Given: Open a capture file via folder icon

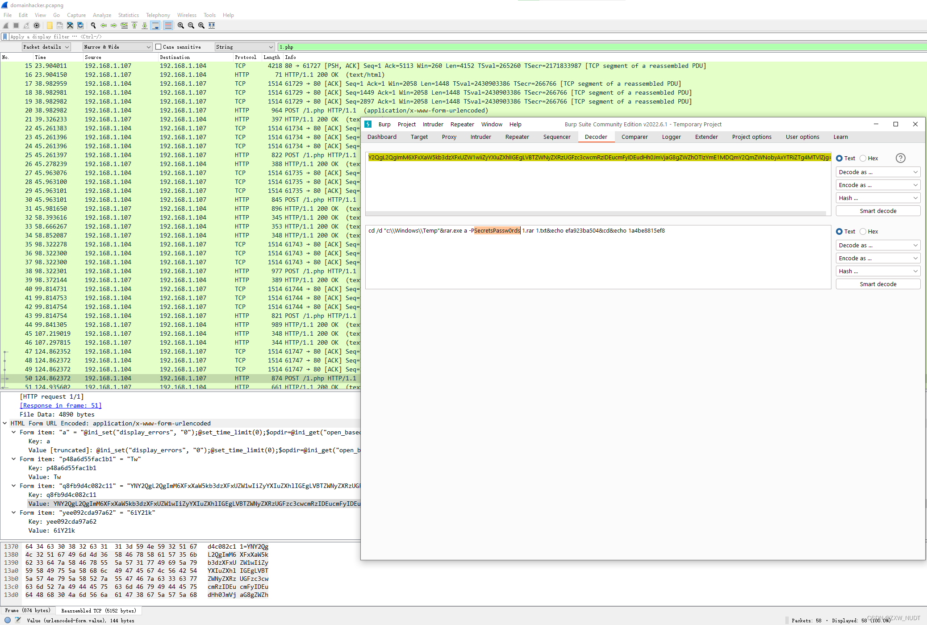Looking at the screenshot, I should point(50,25).
